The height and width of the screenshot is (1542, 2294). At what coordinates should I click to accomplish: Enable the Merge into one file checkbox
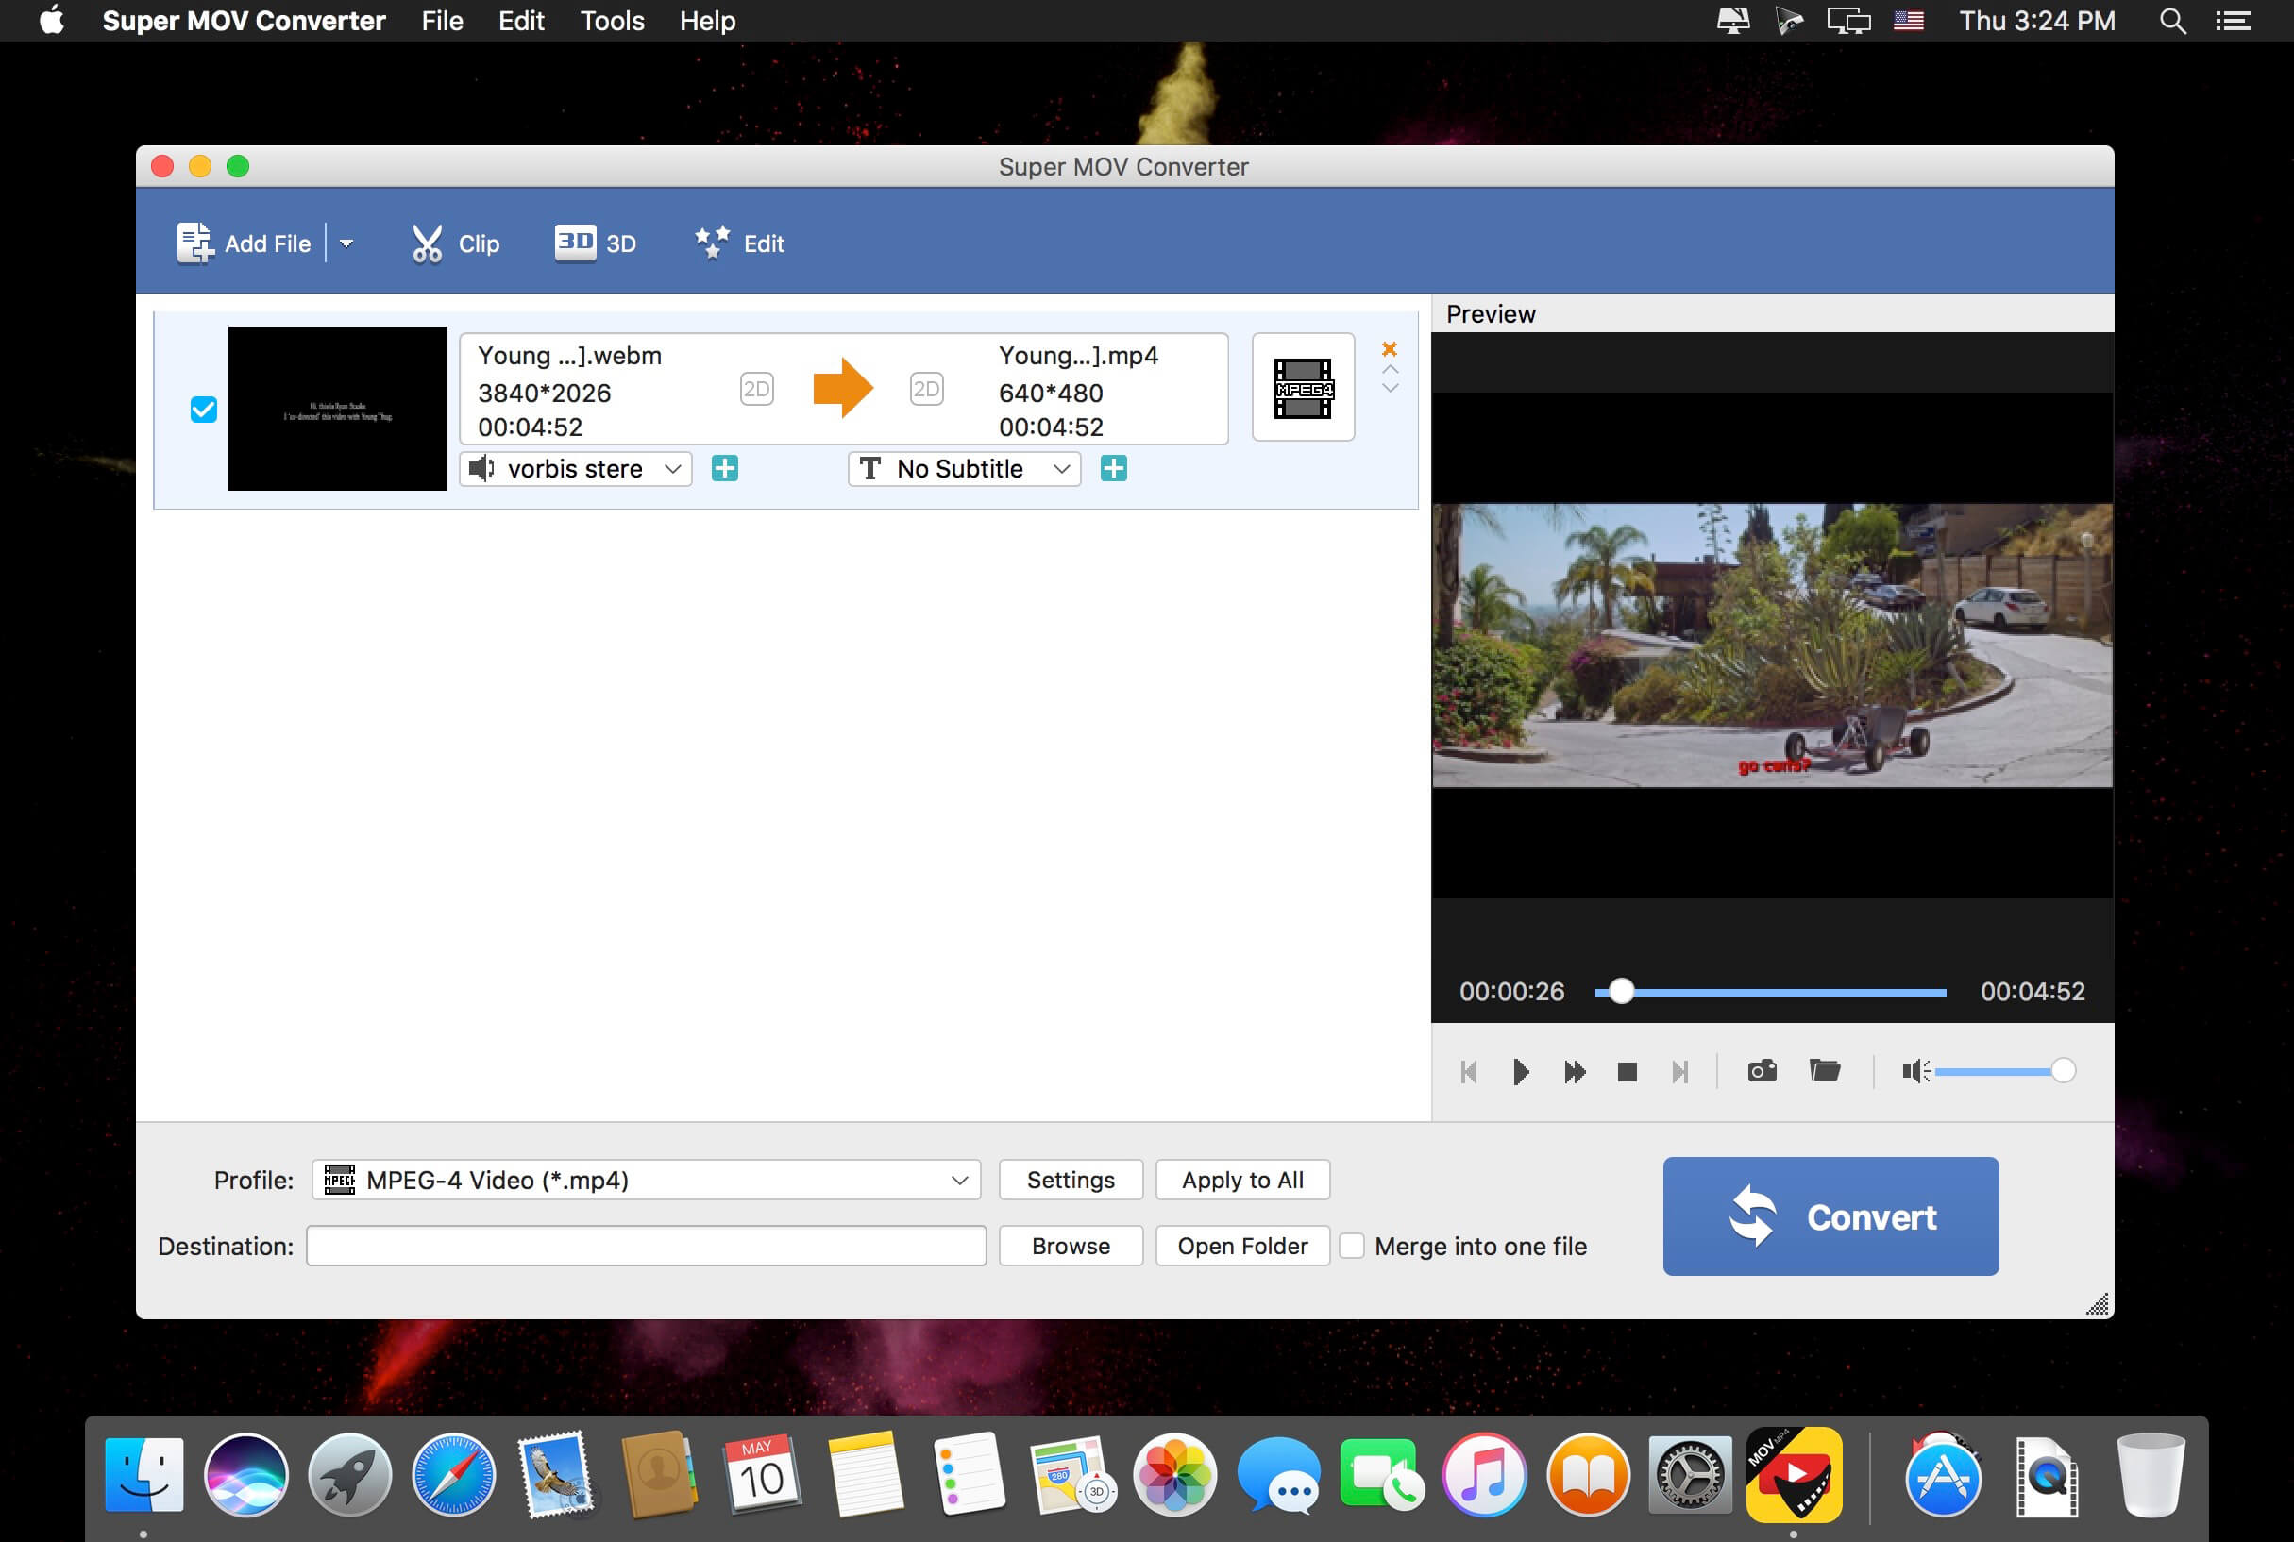click(1352, 1246)
